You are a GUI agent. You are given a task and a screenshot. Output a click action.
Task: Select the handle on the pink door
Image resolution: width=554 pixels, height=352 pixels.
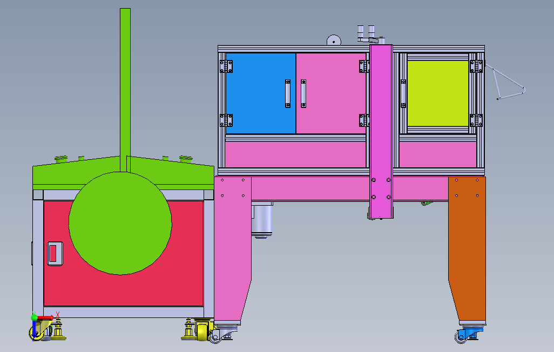(x=303, y=93)
